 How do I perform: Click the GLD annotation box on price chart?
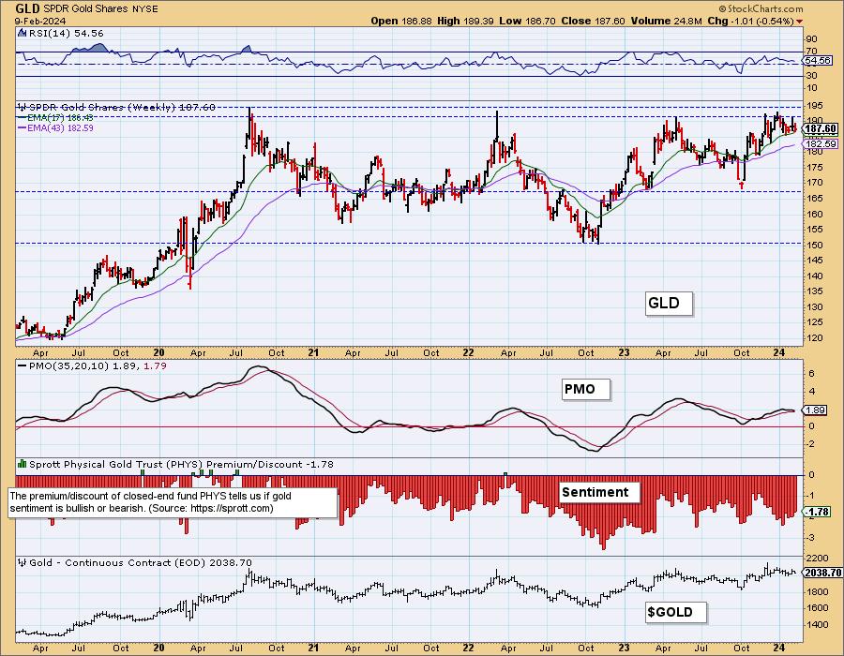(x=669, y=304)
